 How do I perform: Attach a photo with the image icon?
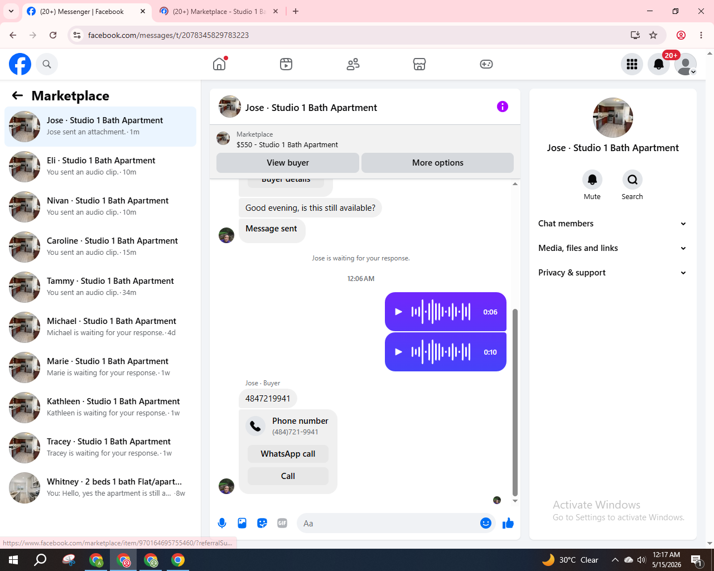[242, 523]
